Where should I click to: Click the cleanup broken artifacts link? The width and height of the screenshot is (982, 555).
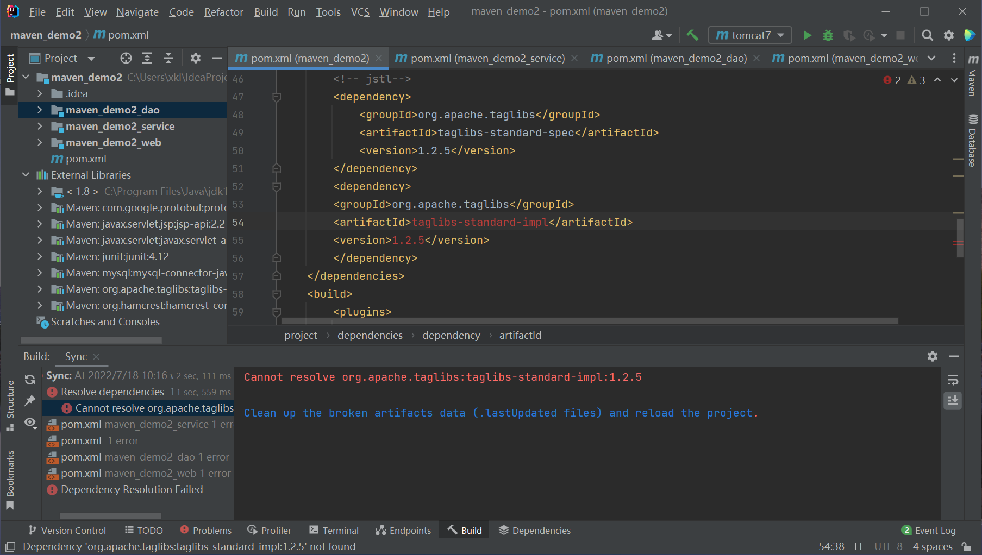pyautogui.click(x=498, y=413)
